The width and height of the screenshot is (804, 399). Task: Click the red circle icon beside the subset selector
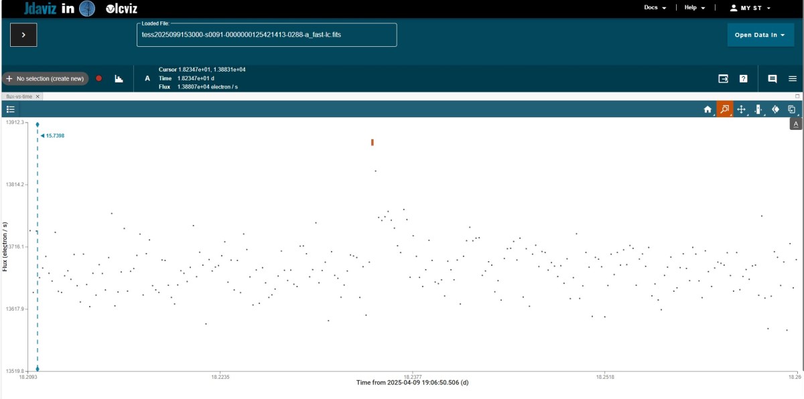pyautogui.click(x=99, y=78)
